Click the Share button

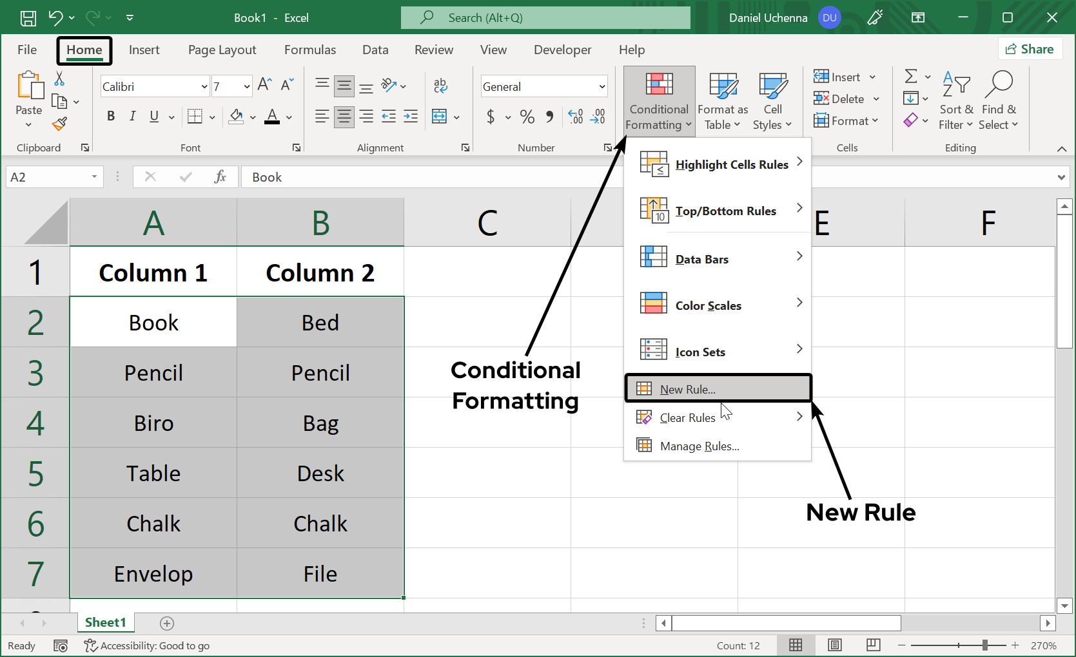[1030, 48]
